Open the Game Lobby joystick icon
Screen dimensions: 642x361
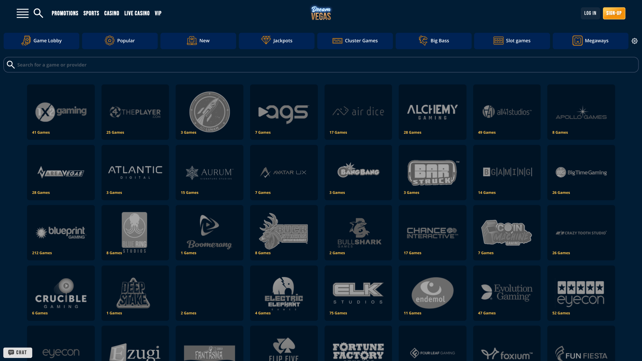pyautogui.click(x=26, y=40)
